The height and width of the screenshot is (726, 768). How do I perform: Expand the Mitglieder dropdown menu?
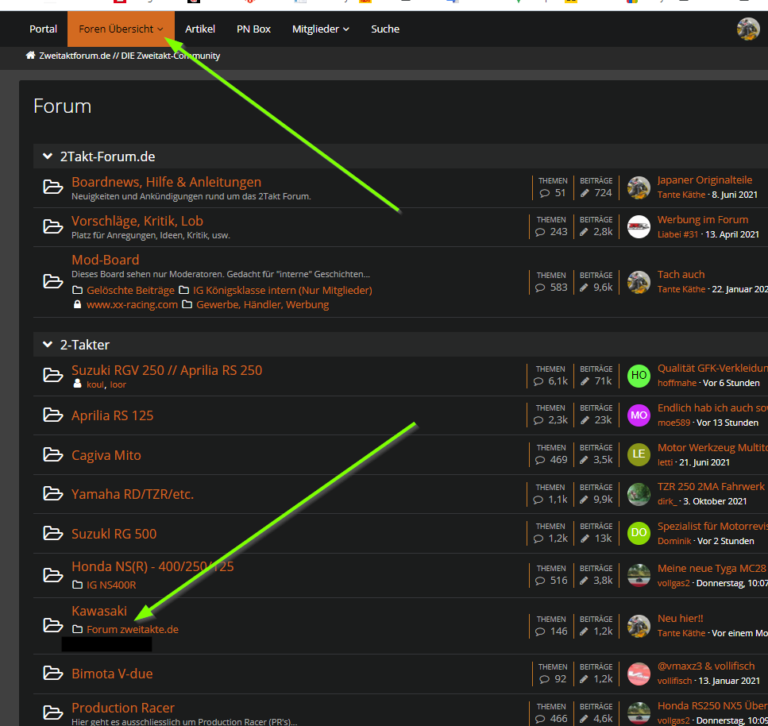(320, 29)
